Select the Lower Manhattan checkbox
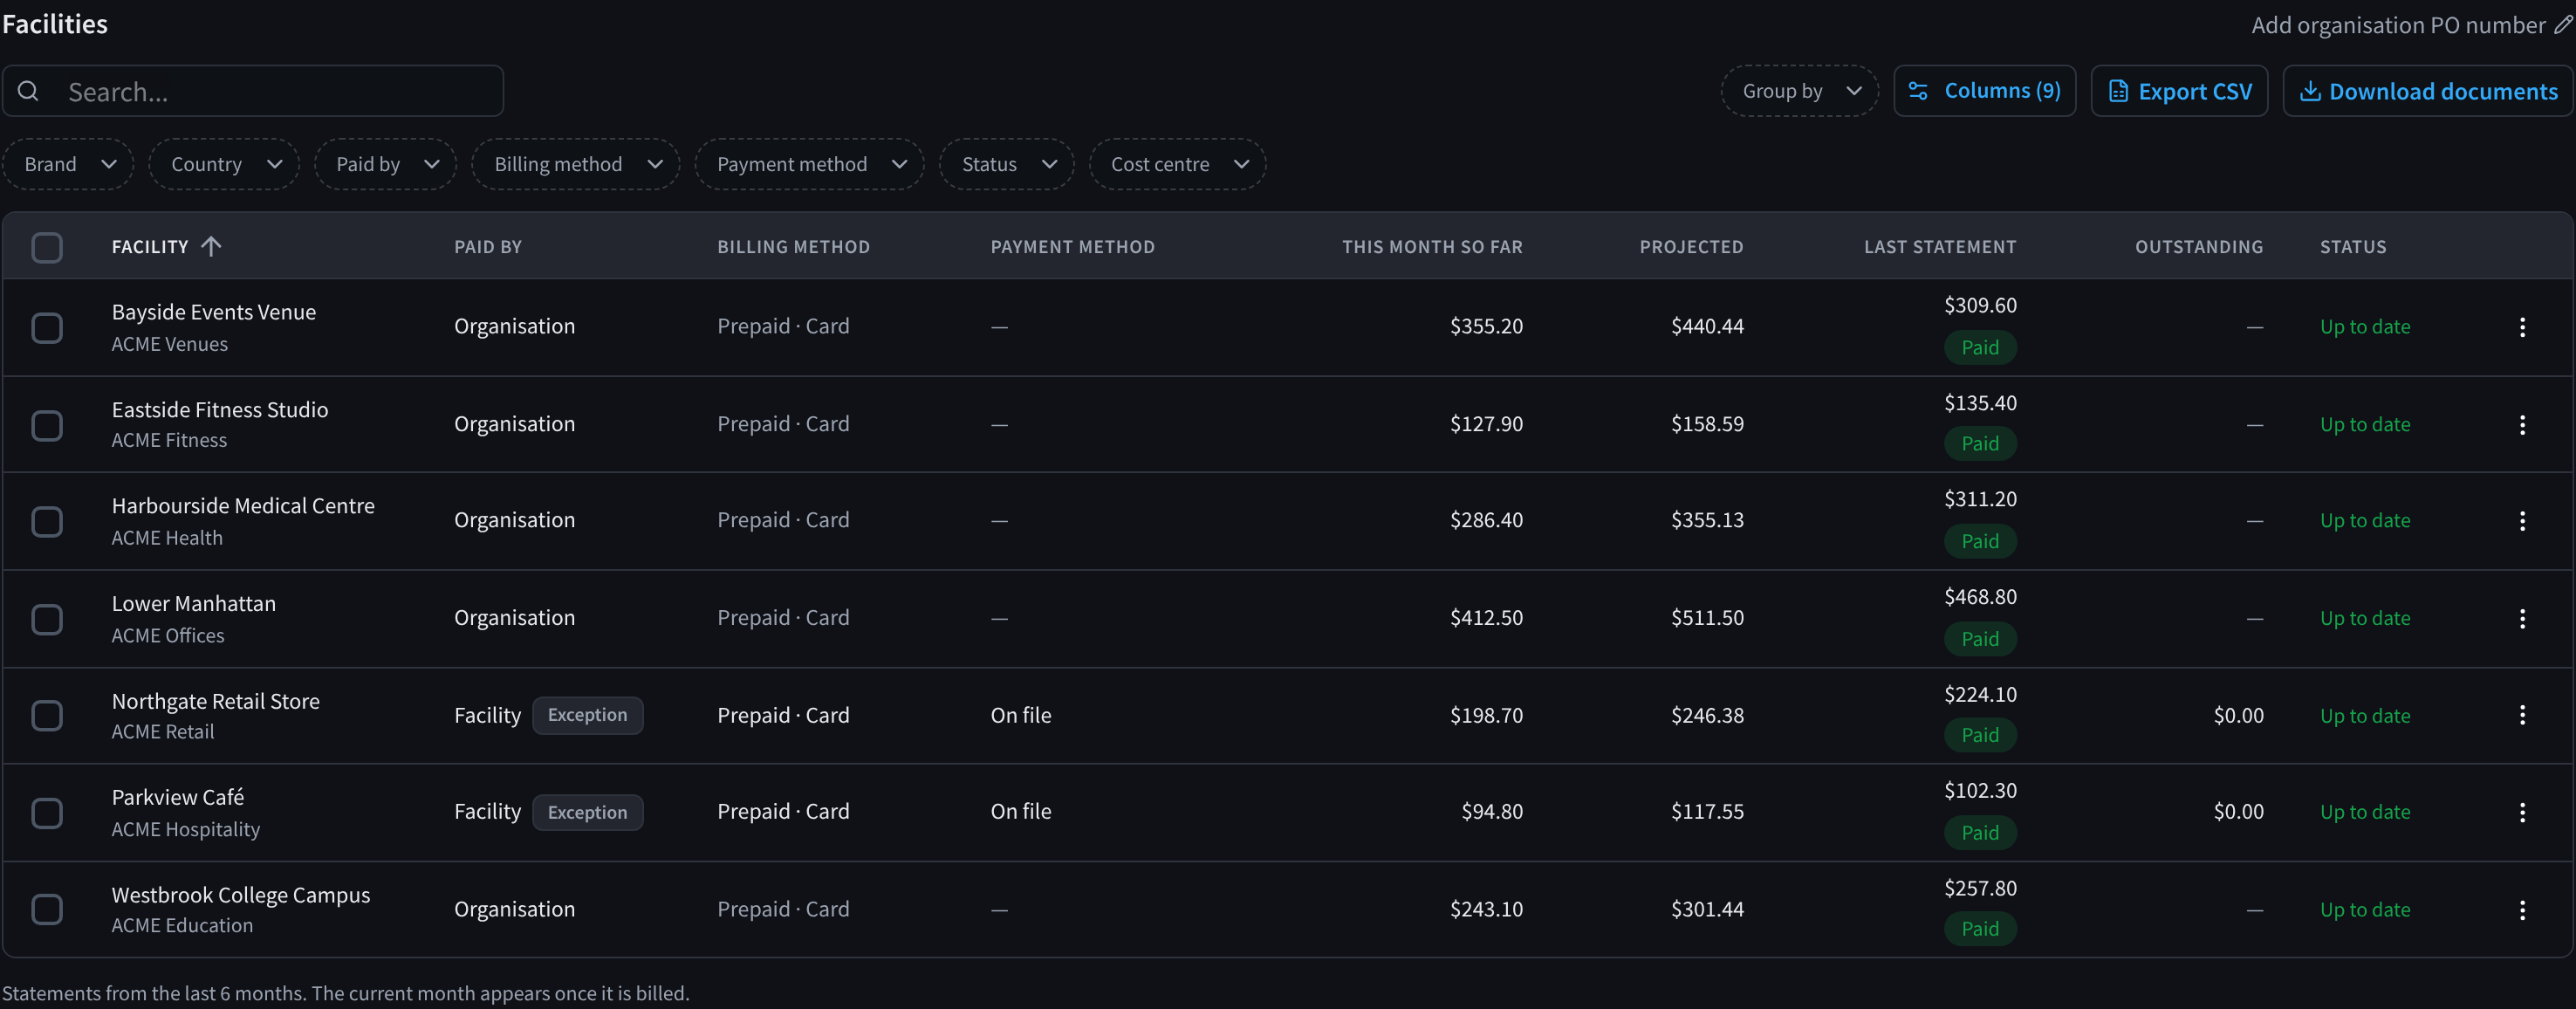Screen dimensions: 2576x1009 [x=47, y=619]
